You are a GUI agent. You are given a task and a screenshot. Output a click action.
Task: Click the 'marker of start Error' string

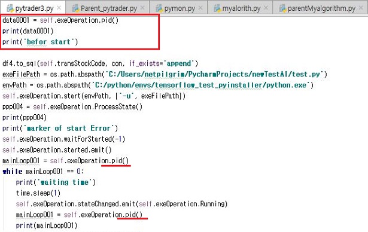(69, 129)
